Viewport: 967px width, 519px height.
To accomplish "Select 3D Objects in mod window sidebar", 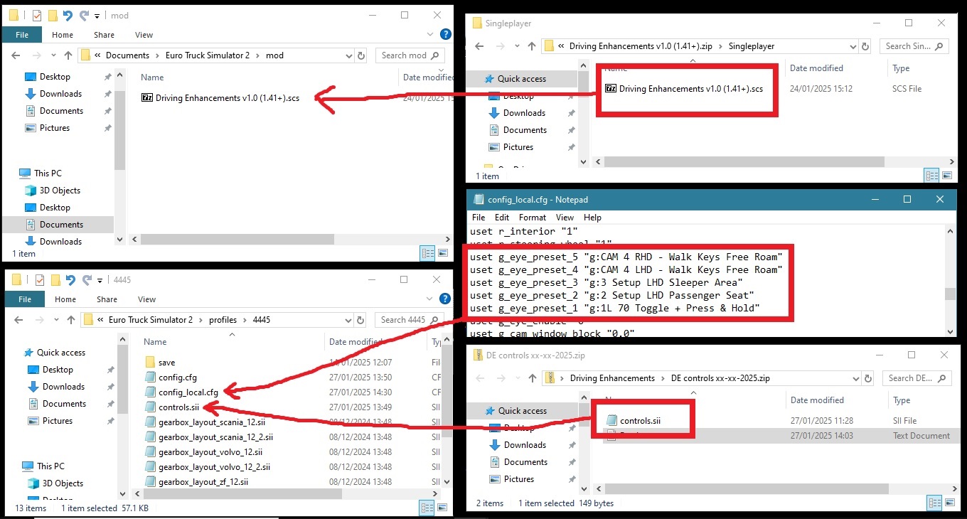I will (60, 191).
